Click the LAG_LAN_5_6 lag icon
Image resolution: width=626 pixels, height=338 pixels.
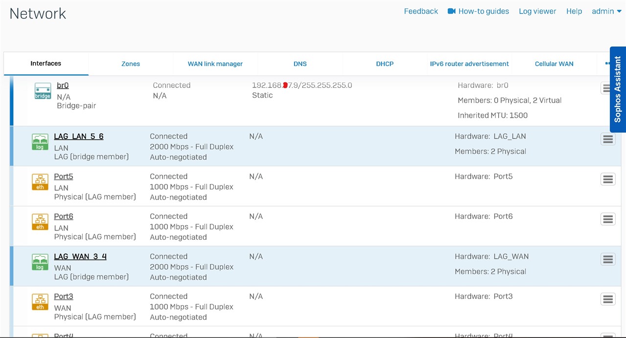tap(40, 142)
